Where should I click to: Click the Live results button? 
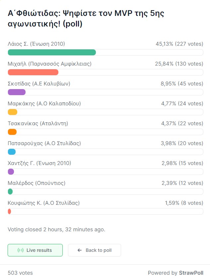click(x=35, y=250)
